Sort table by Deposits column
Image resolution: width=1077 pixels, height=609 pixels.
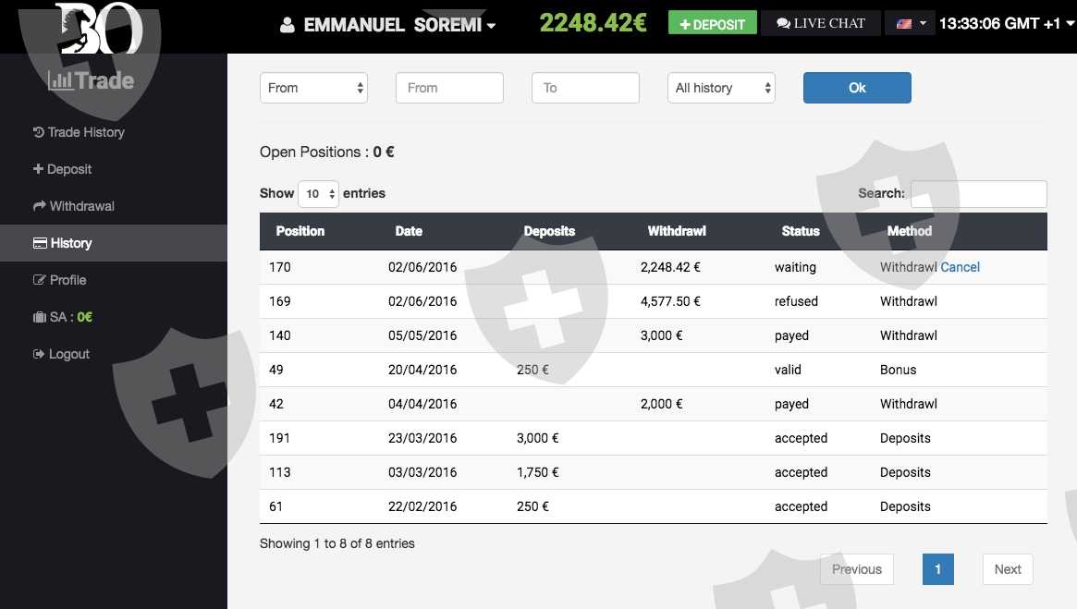coord(549,231)
